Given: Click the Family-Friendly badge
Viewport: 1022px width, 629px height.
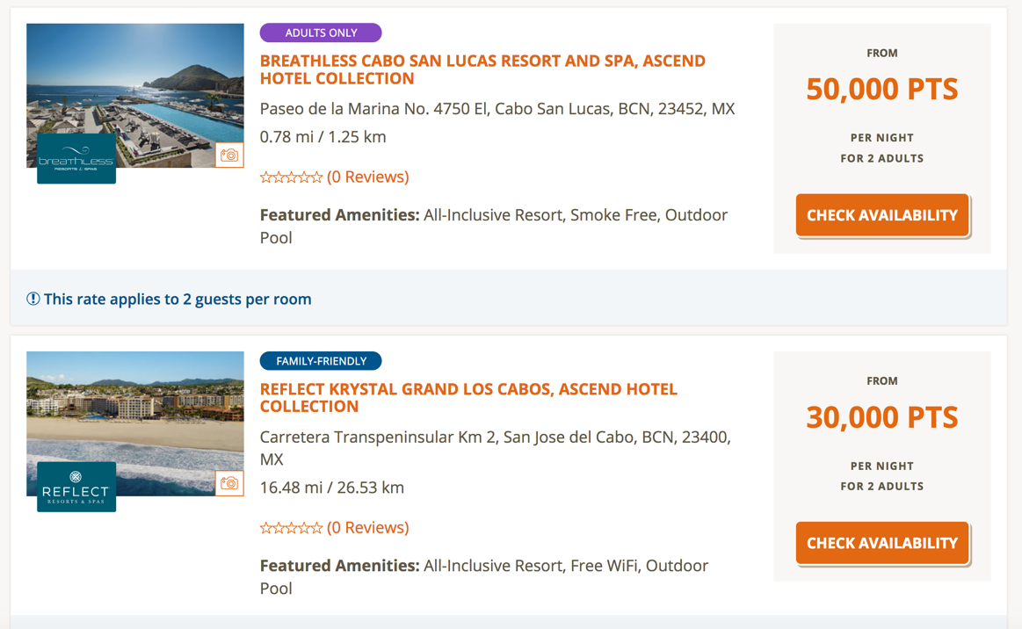Looking at the screenshot, I should 321,361.
